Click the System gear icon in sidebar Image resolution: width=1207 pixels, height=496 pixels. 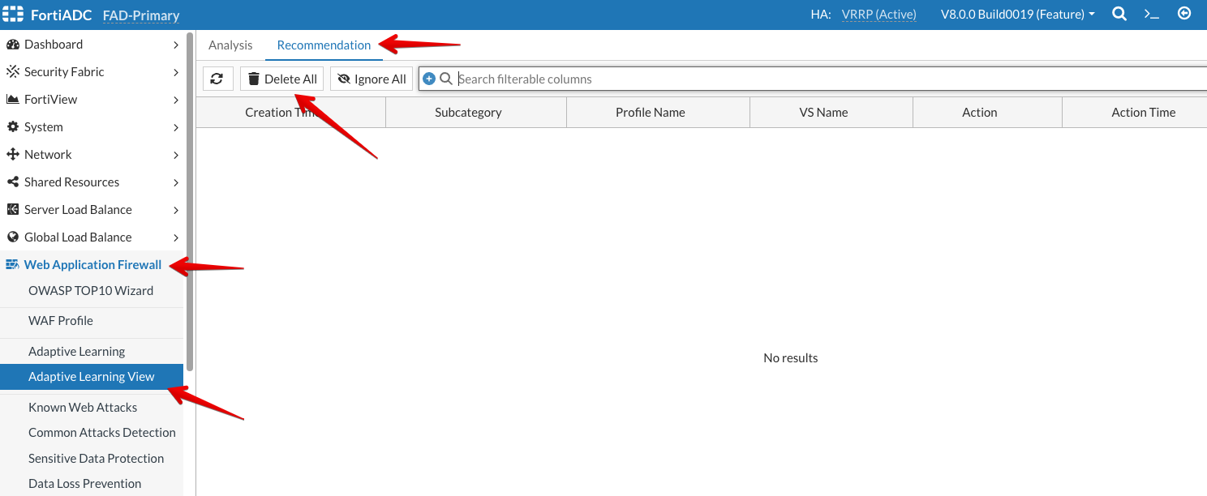13,127
